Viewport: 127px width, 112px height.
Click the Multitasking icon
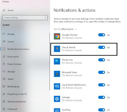click(4, 86)
